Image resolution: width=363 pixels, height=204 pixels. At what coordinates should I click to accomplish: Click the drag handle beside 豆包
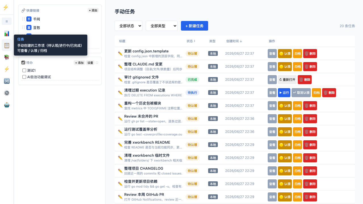pos(24,27)
